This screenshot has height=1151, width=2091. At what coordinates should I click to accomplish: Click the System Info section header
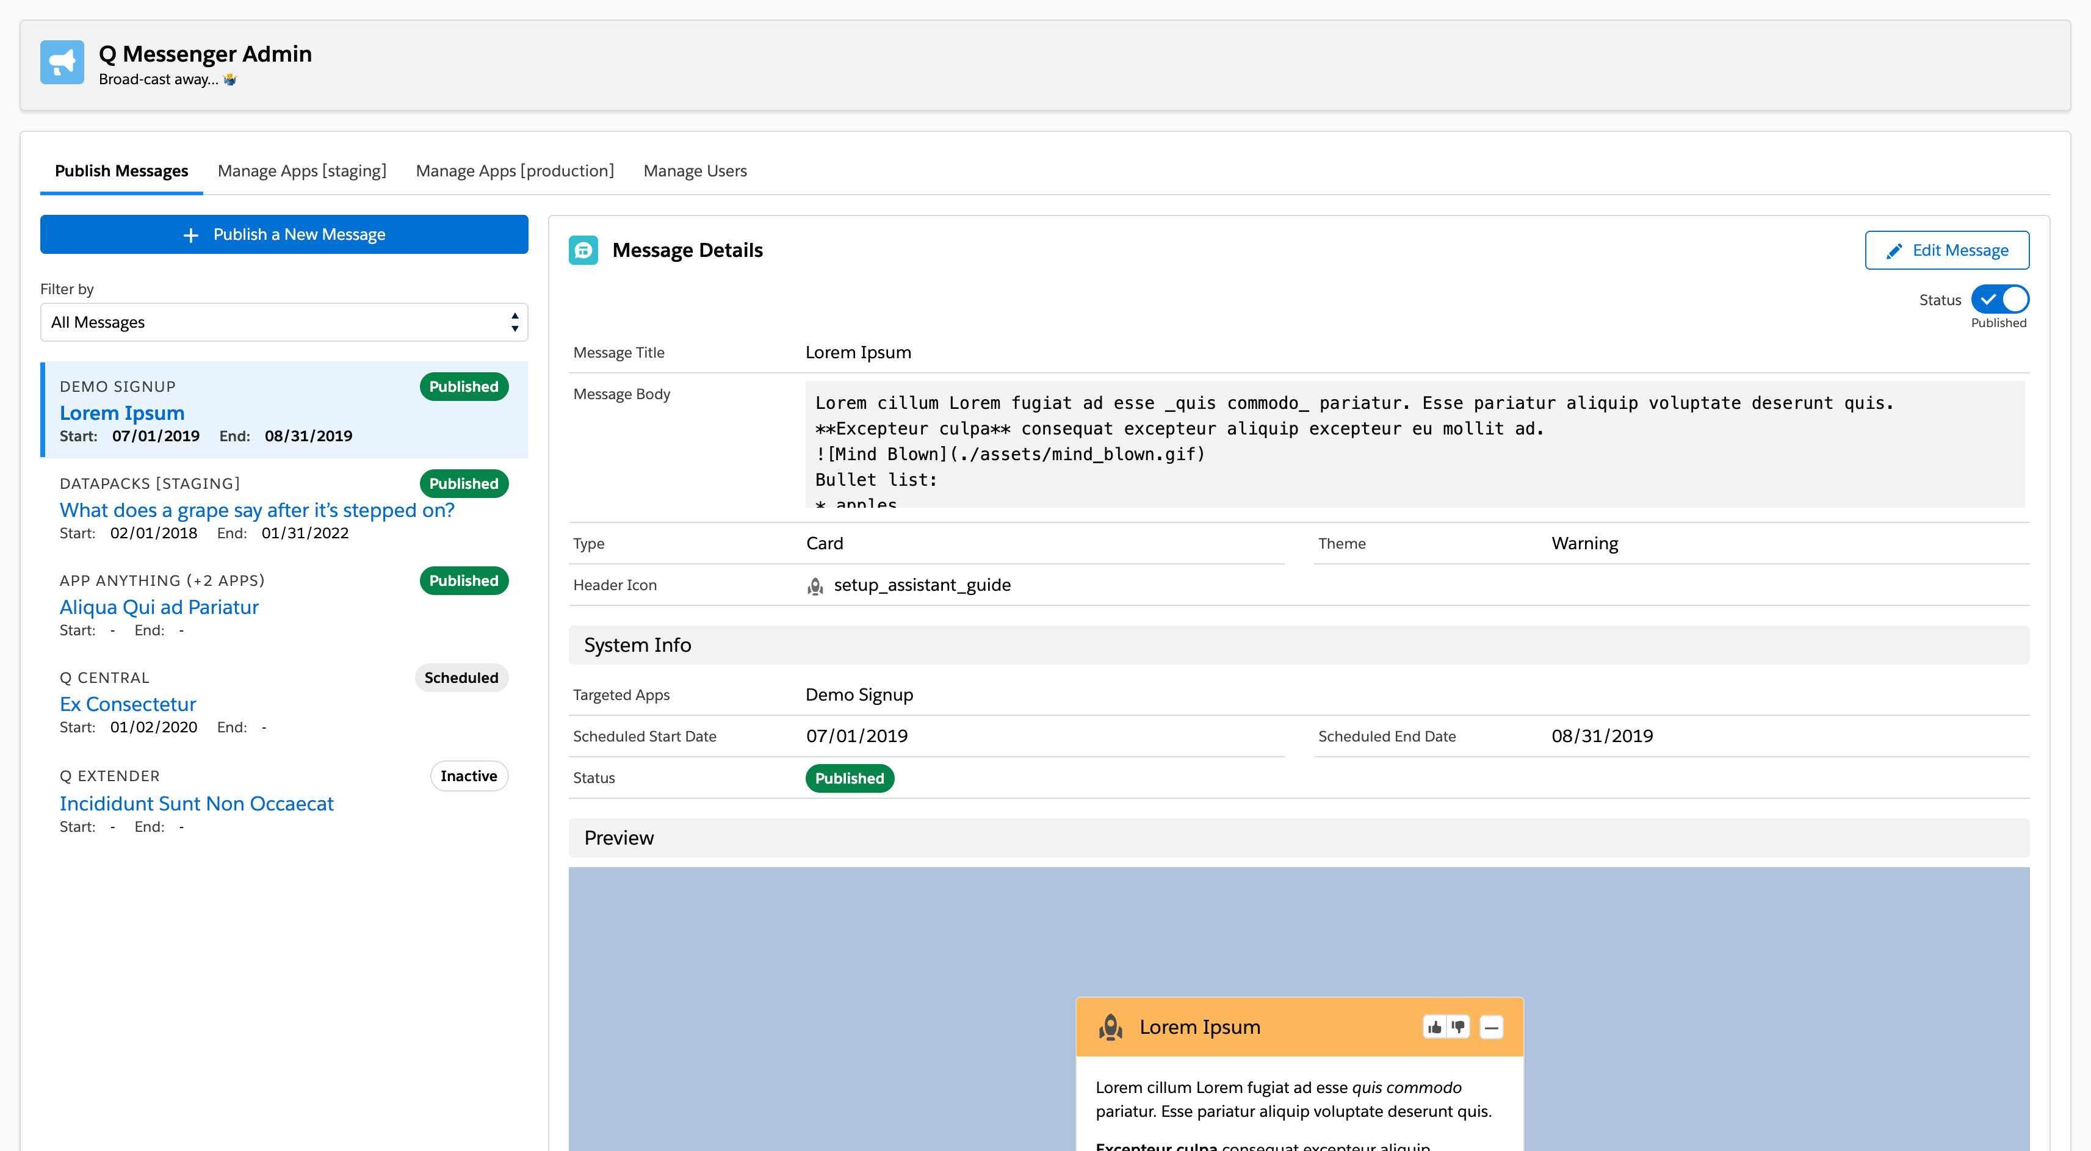[x=1299, y=644]
